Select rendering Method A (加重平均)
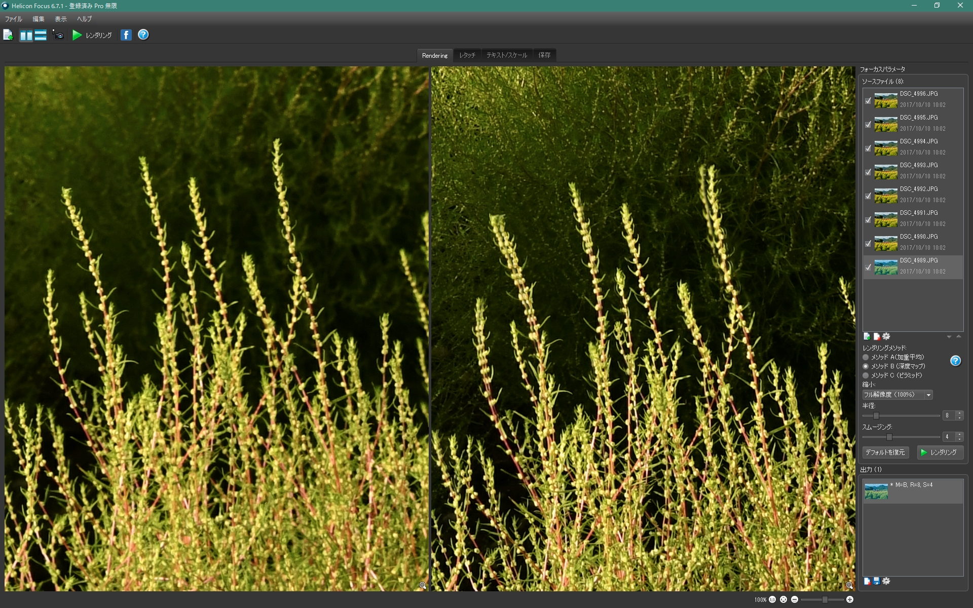The width and height of the screenshot is (973, 608). pyautogui.click(x=866, y=357)
